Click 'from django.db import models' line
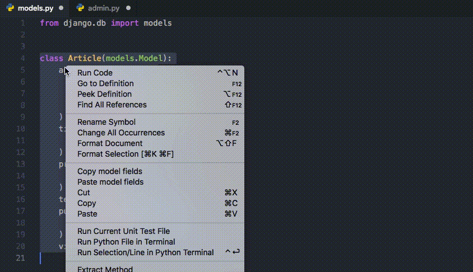The width and height of the screenshot is (473, 272). point(105,23)
